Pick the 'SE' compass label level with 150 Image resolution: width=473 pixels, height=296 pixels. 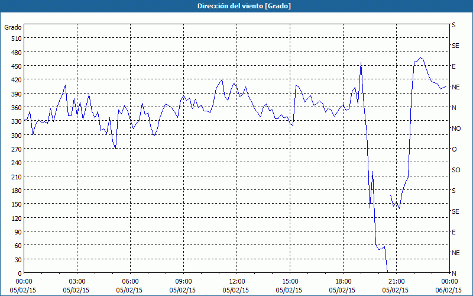coord(455,211)
